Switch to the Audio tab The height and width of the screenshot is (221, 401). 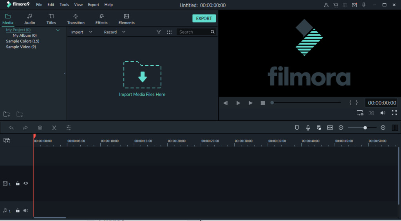click(x=30, y=19)
